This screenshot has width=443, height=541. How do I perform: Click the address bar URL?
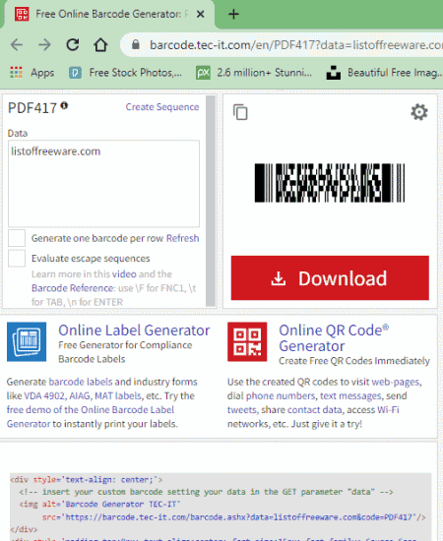pyautogui.click(x=296, y=45)
